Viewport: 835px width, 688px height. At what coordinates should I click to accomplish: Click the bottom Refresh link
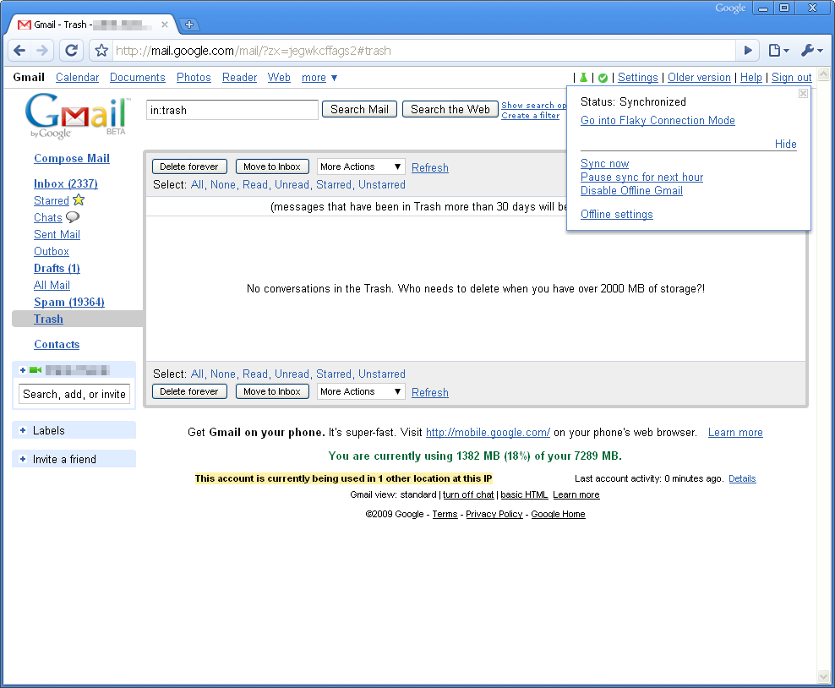429,392
